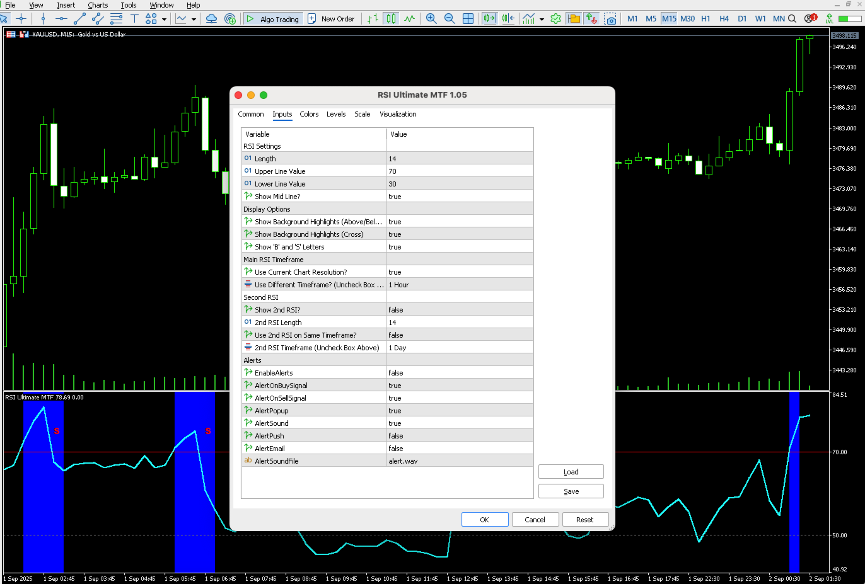The width and height of the screenshot is (865, 584).
Task: Open the signals icon with green plus
Action: (x=230, y=19)
